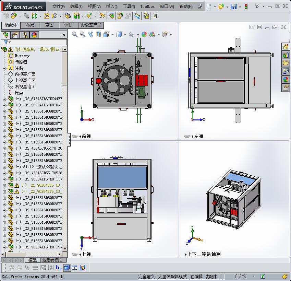Click Section View icon
The width and height of the screenshot is (291, 281).
(x=98, y=34)
